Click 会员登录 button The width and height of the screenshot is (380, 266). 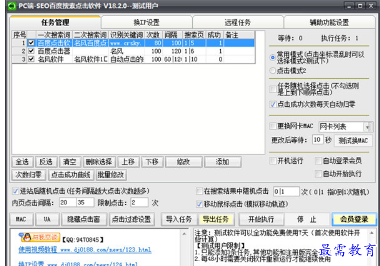354,219
